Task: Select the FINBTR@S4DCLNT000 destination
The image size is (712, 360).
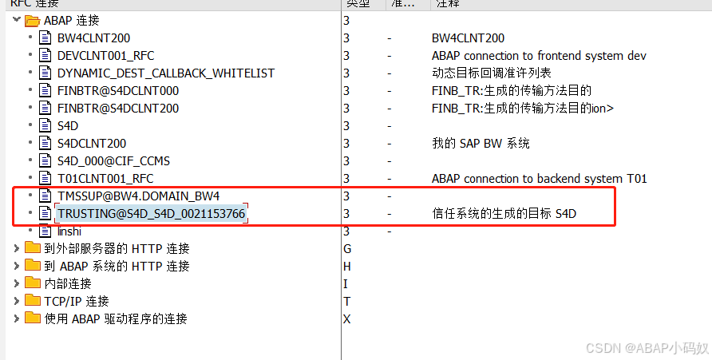Action: (118, 91)
